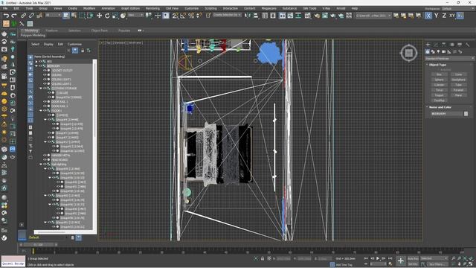
Task: Play the animation
Action: pyautogui.click(x=378, y=258)
